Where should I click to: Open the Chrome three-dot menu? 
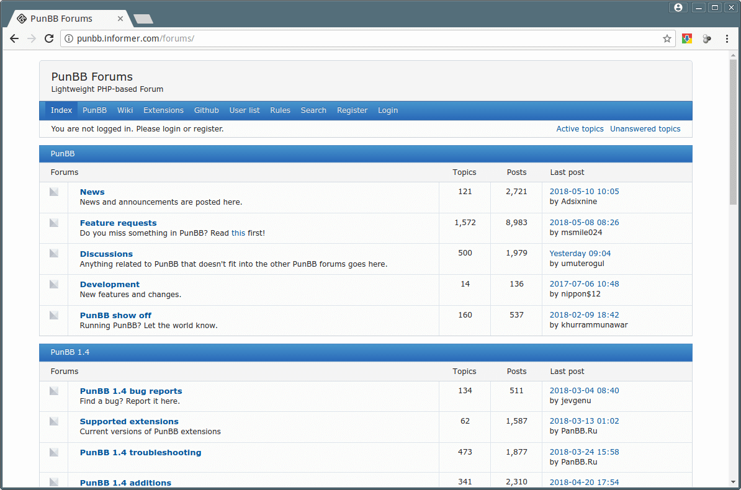click(727, 38)
